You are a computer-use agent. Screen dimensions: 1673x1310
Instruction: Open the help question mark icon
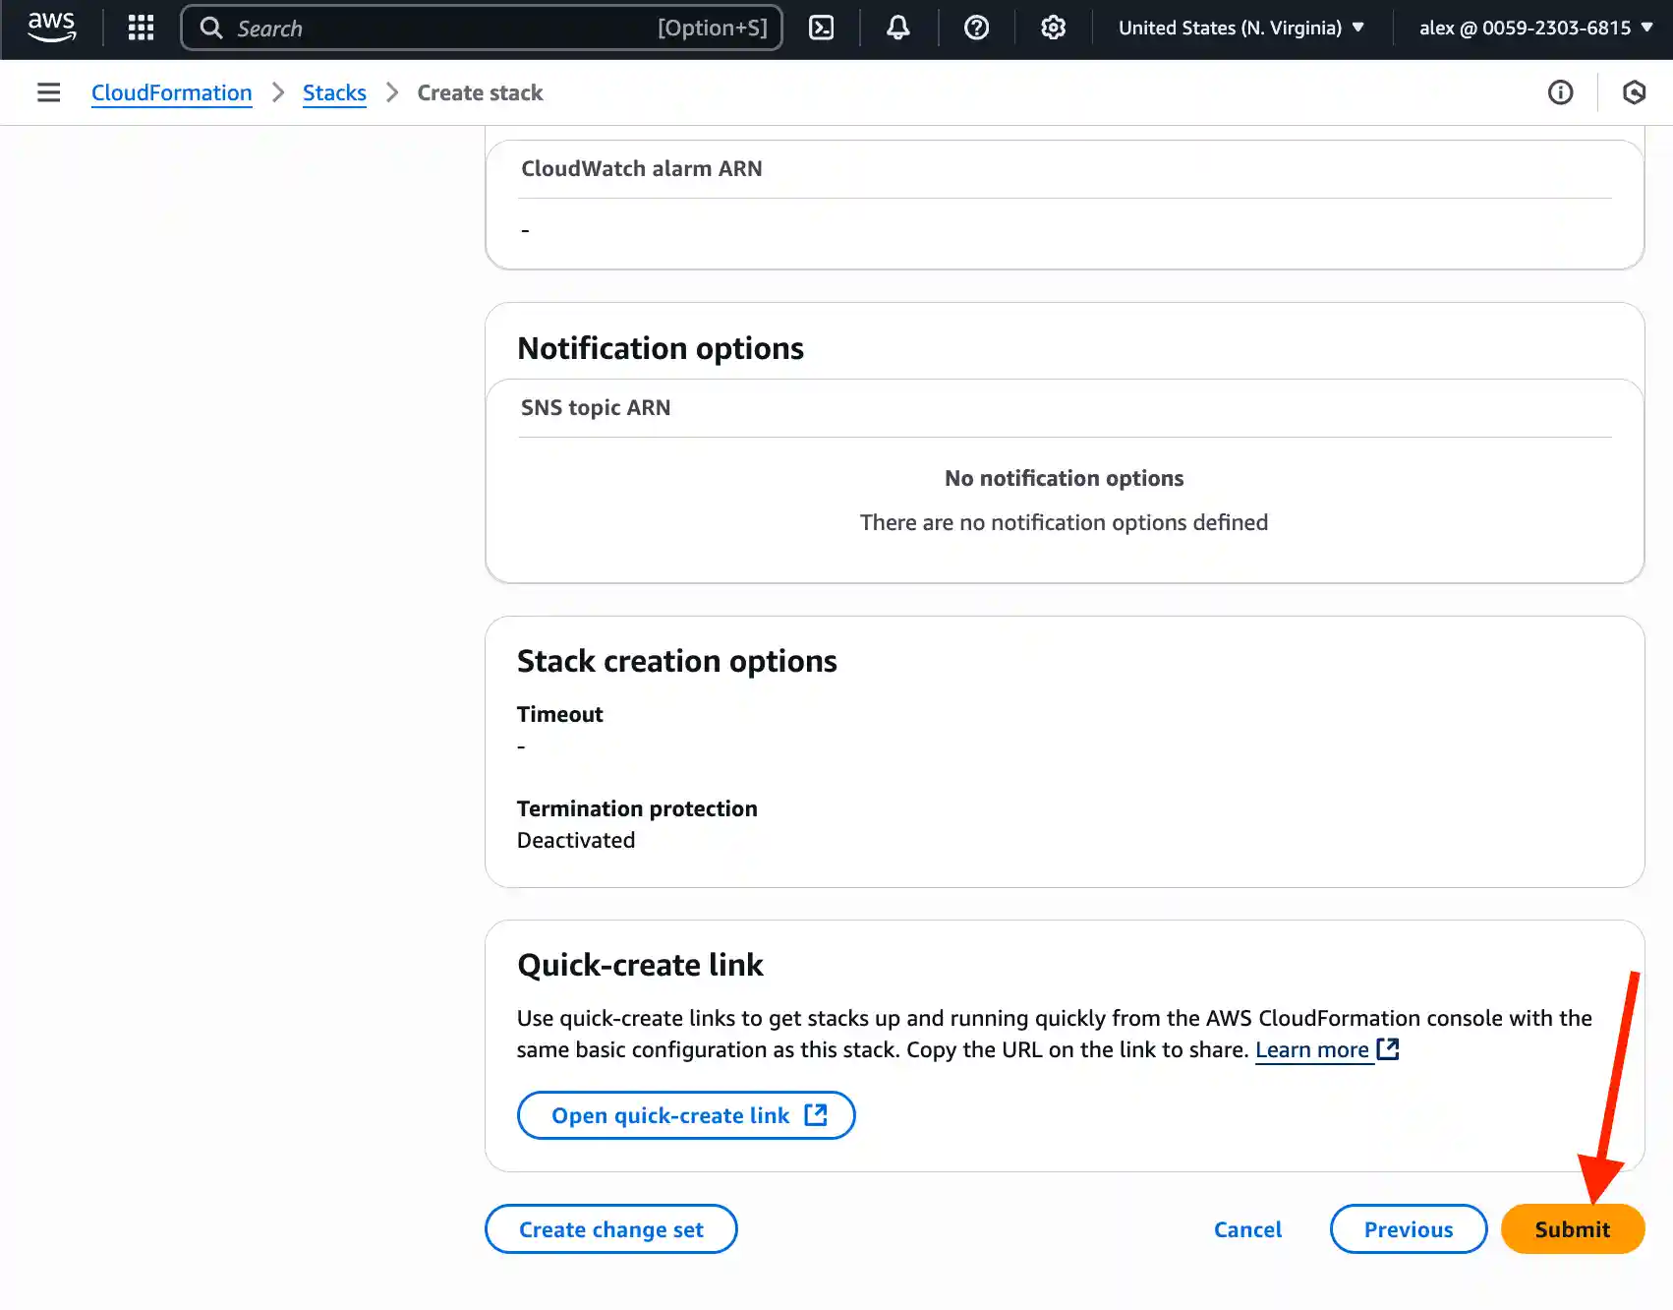pos(976,28)
